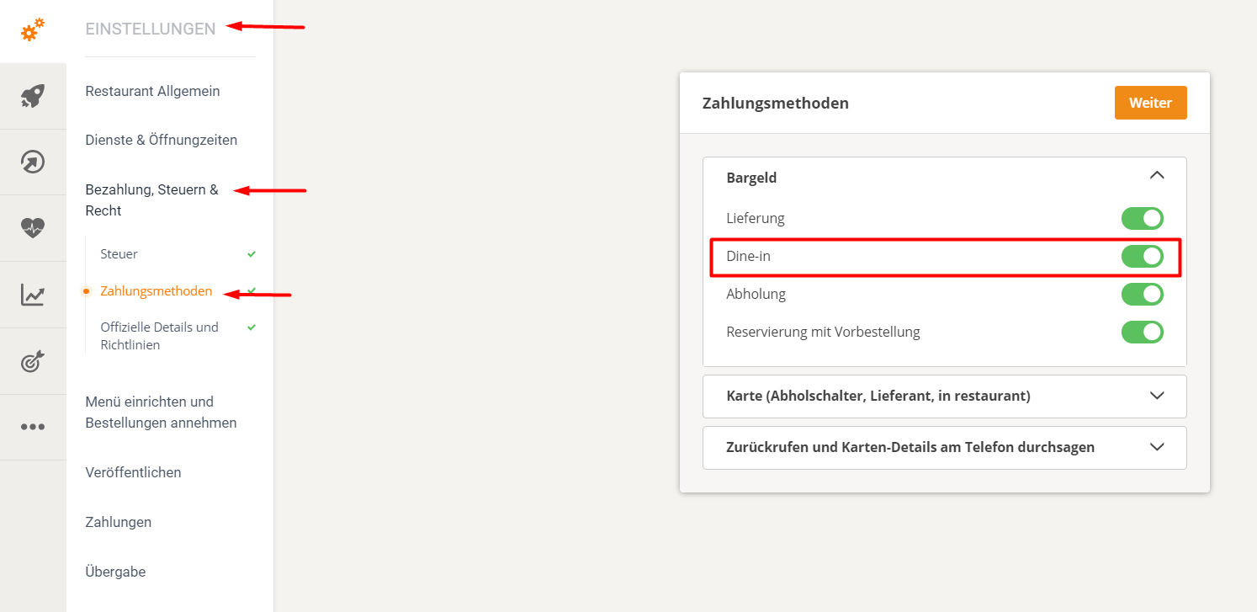
Task: Select the Zahlungsmethoden submenu item
Action: coord(156,291)
